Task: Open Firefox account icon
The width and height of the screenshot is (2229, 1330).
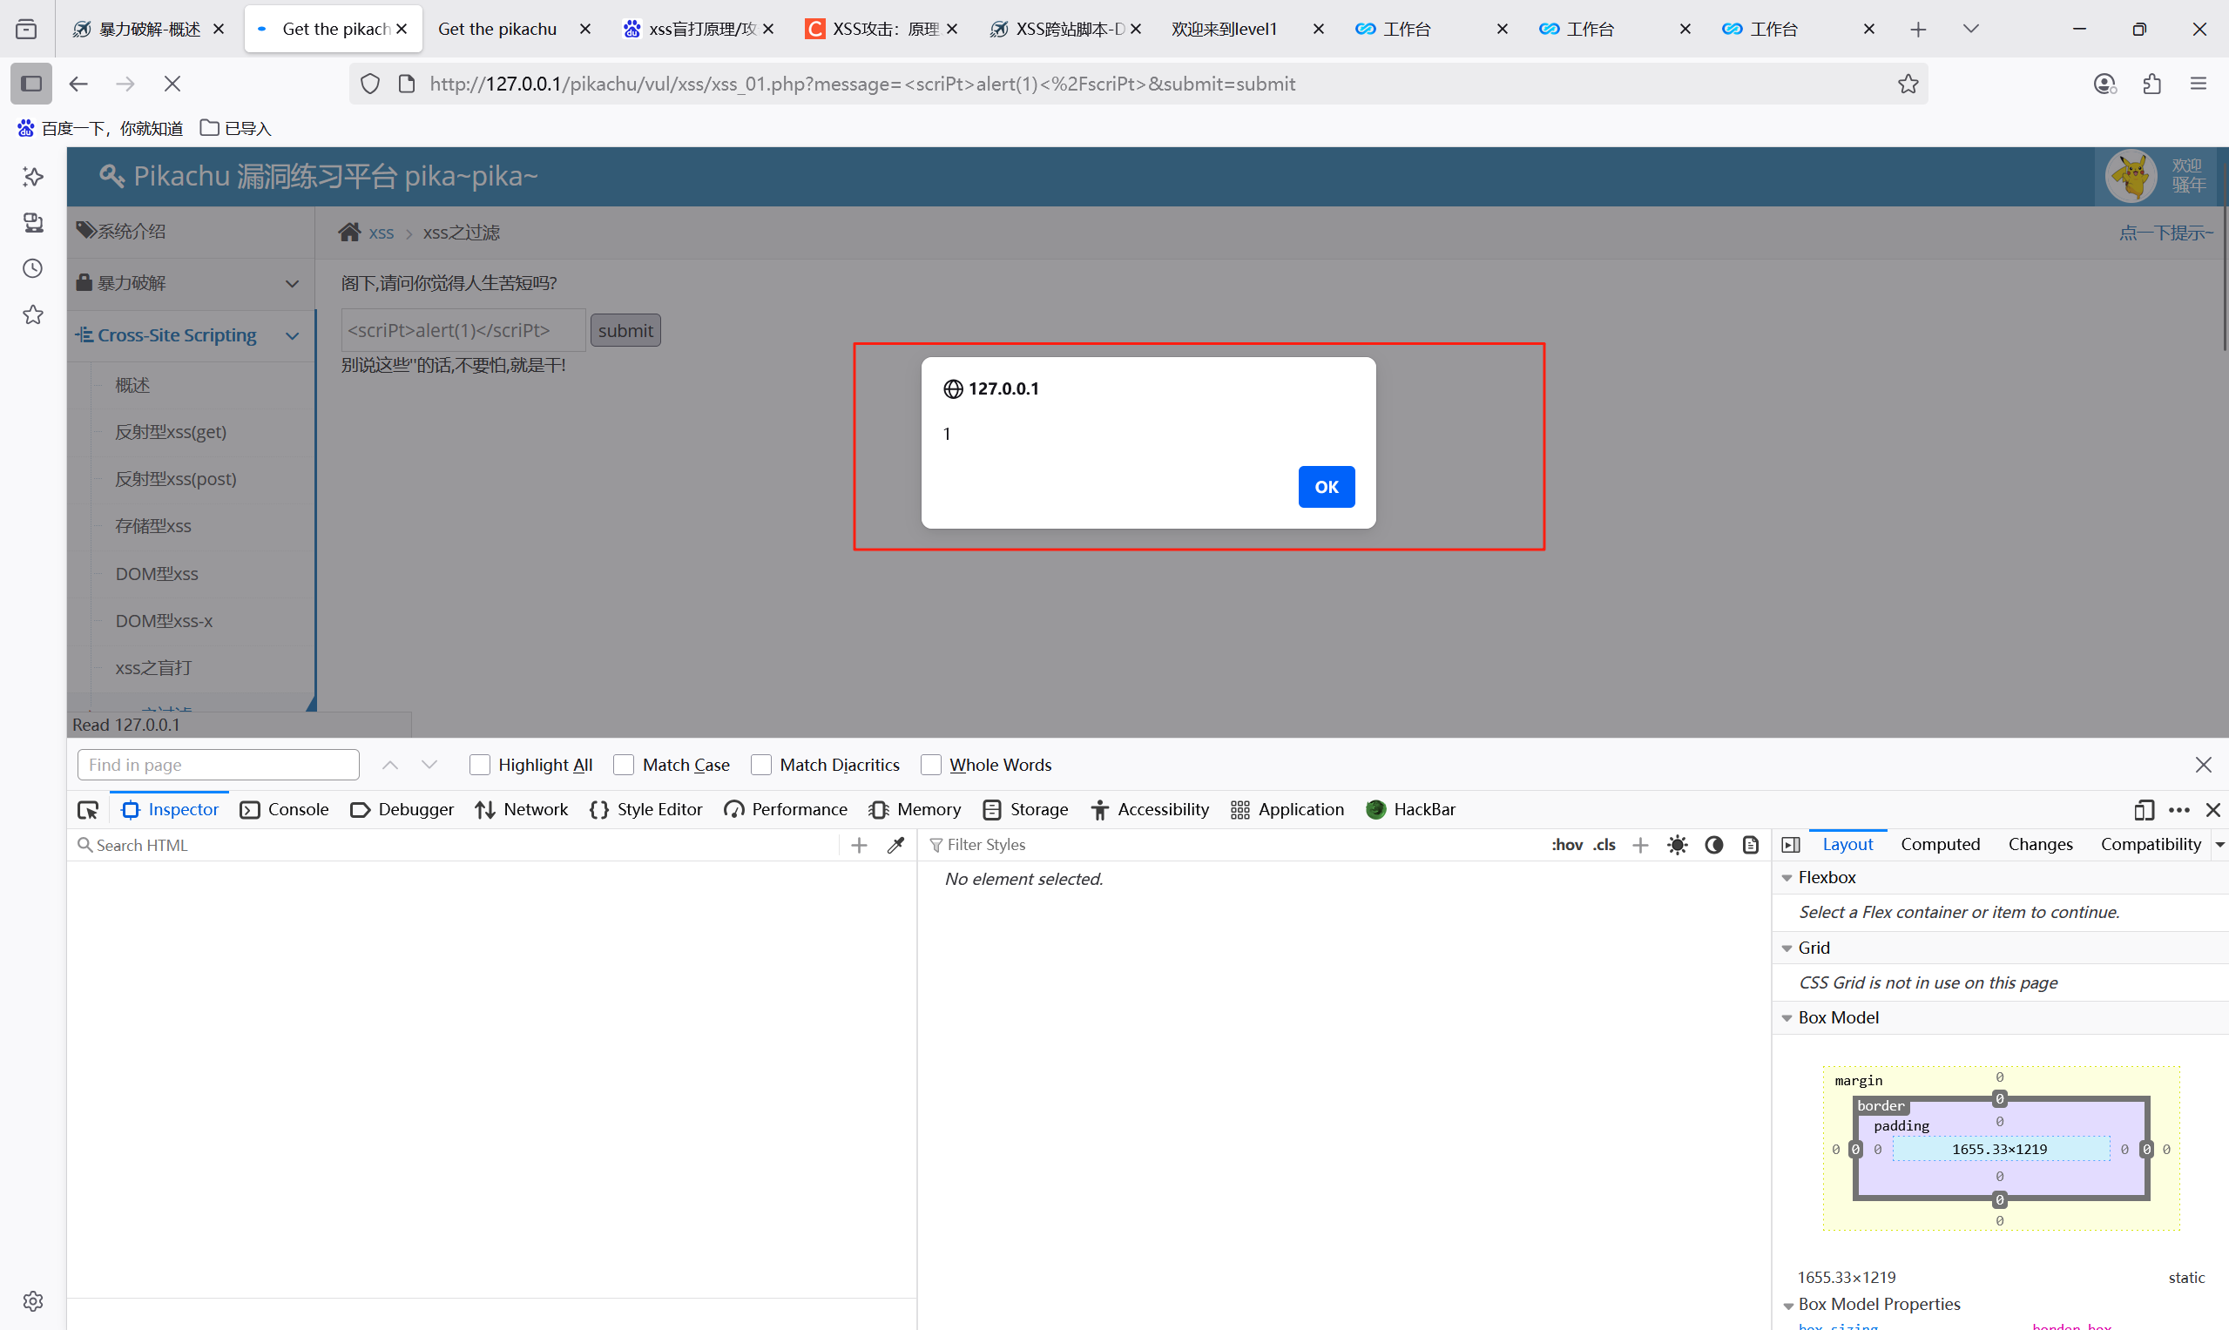Action: coord(2104,84)
